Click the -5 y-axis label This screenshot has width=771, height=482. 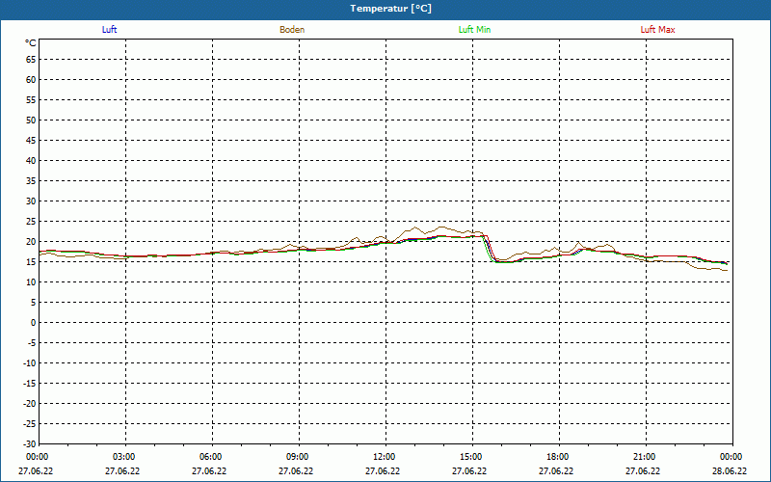click(32, 343)
